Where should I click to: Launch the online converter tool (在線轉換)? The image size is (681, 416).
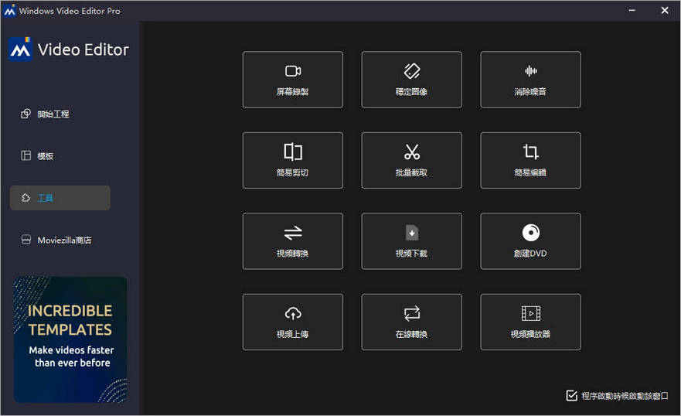click(x=412, y=322)
